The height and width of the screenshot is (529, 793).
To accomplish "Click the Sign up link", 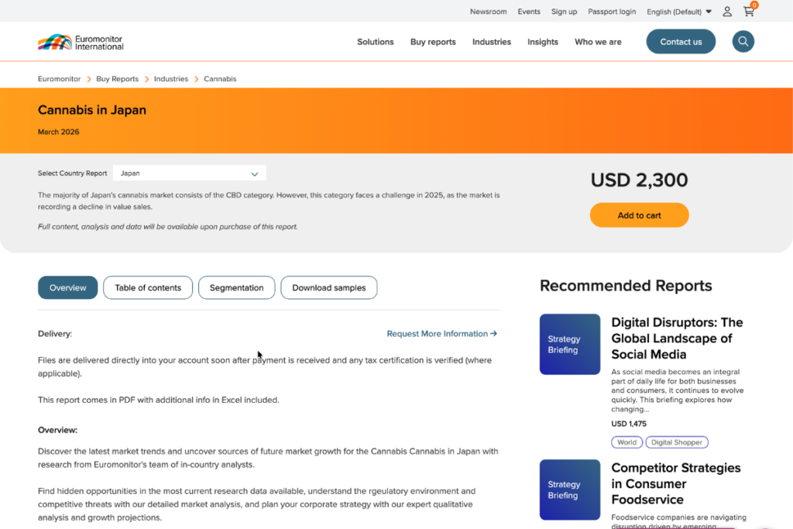I will pyautogui.click(x=564, y=12).
